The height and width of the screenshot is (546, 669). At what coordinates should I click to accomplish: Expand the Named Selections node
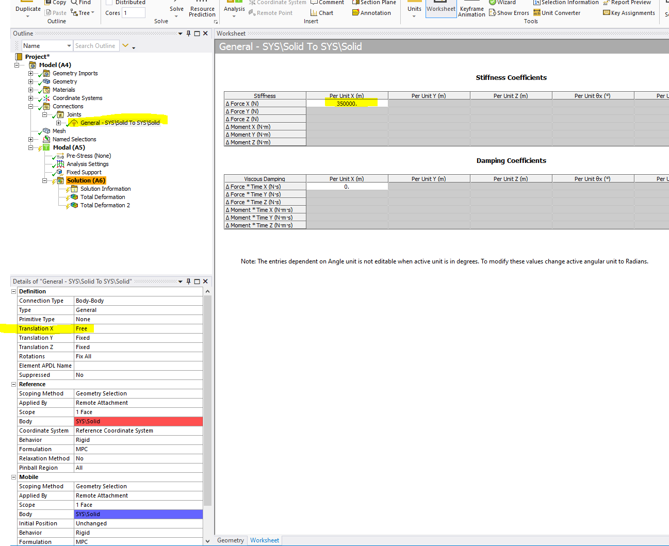tap(31, 139)
